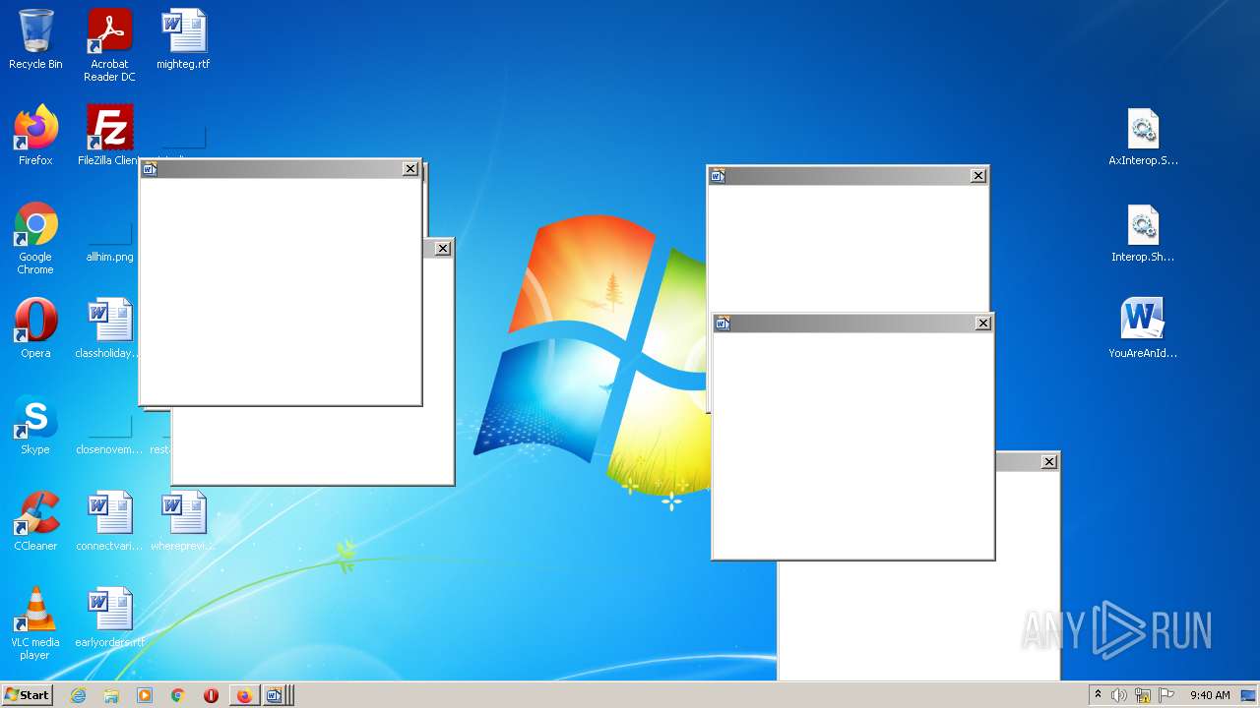Click the Show desktop button
This screenshot has width=1260, height=708.
pos(1248,695)
